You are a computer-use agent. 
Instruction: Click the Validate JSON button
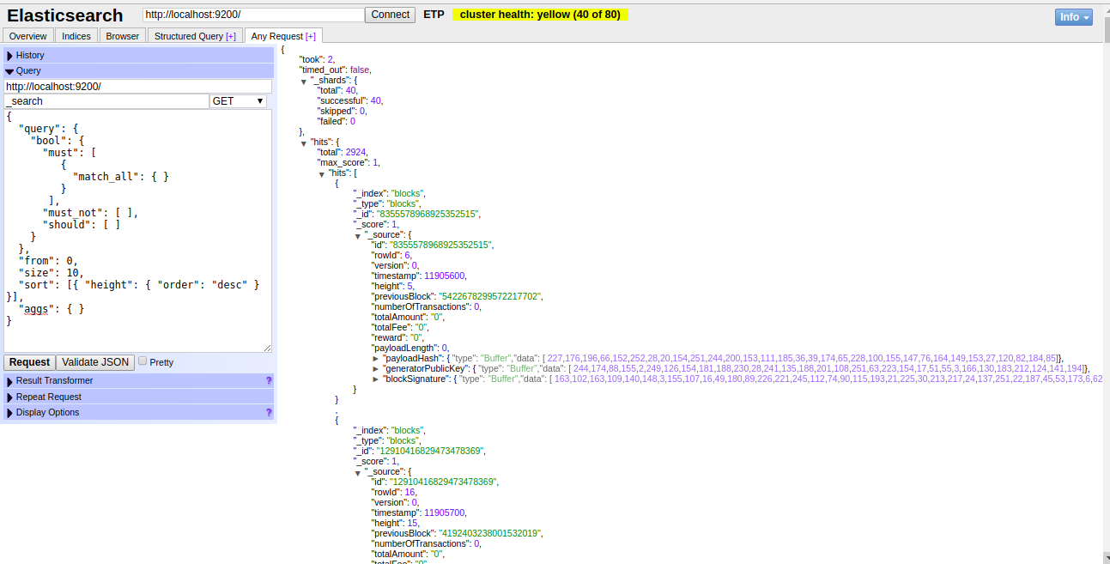coord(95,362)
